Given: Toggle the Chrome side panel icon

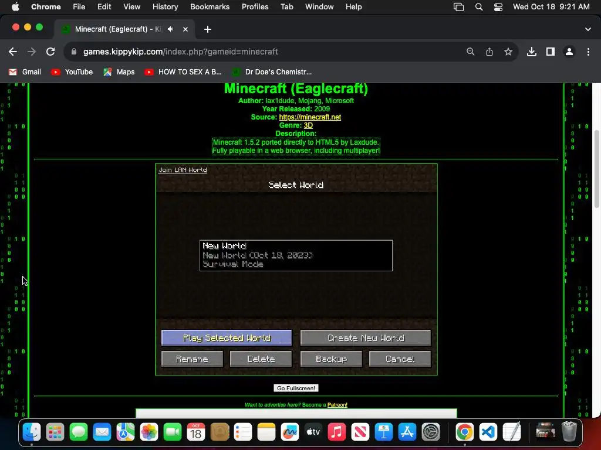Looking at the screenshot, I should 550,52.
